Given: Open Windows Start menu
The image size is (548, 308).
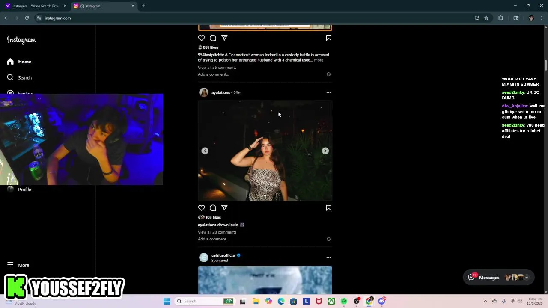Looking at the screenshot, I should pos(167,301).
